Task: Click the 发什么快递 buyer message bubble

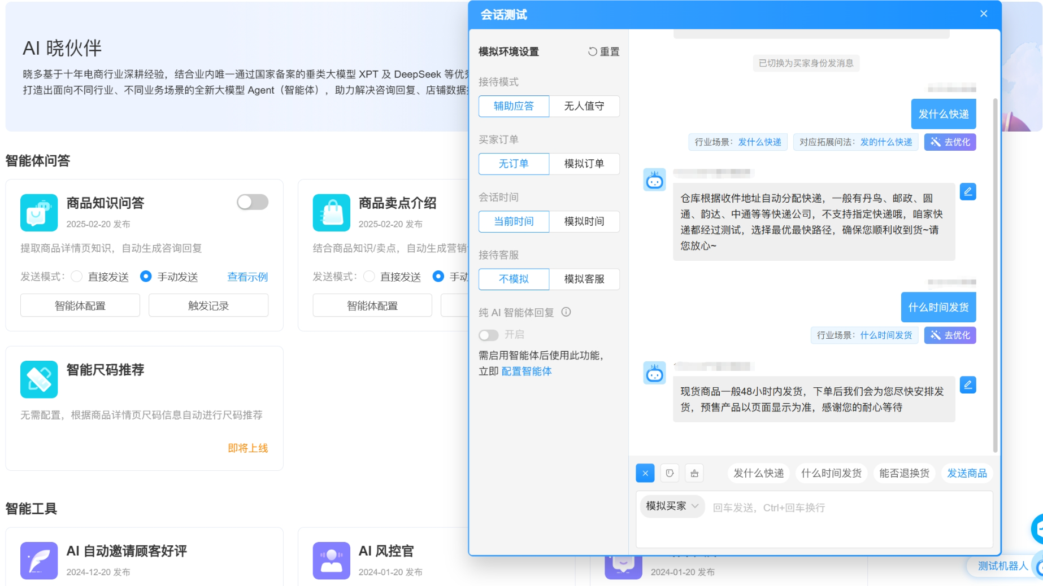Action: click(944, 114)
